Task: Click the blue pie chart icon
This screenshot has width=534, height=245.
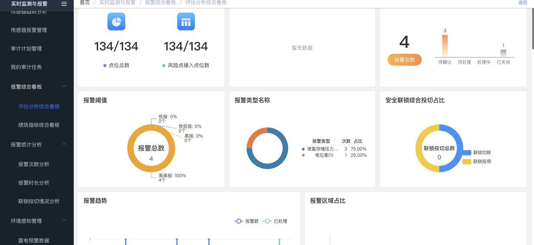Action: 116,21
